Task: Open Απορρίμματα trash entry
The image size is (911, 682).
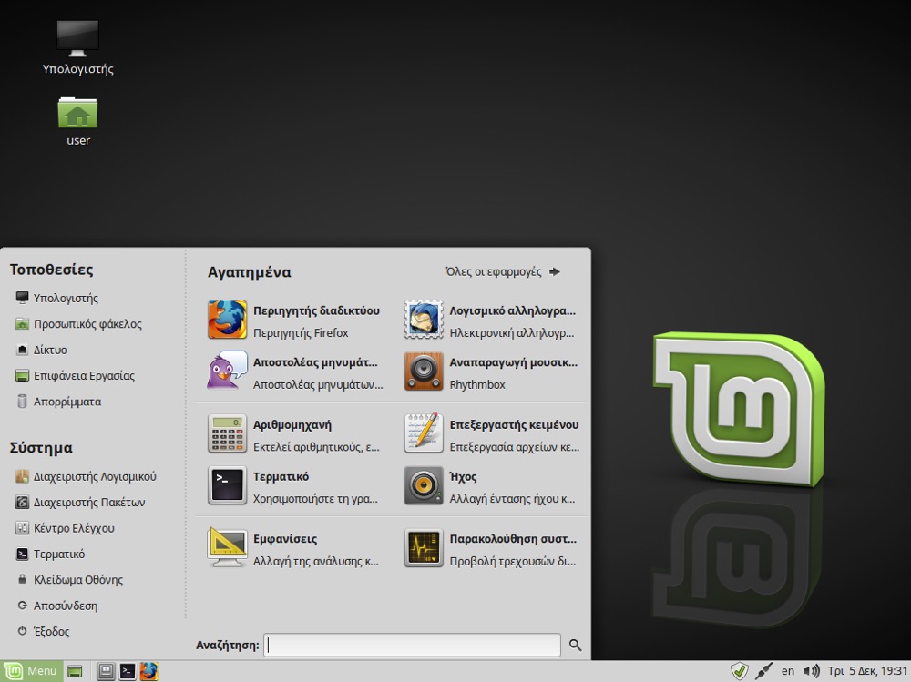Action: 58,402
